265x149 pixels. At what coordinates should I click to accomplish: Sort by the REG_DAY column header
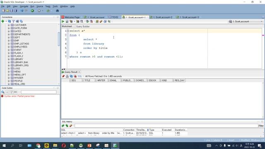click(179, 81)
